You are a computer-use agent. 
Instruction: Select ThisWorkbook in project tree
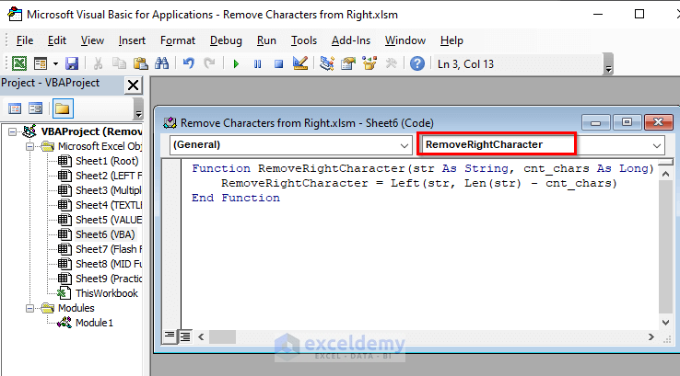[x=107, y=293]
